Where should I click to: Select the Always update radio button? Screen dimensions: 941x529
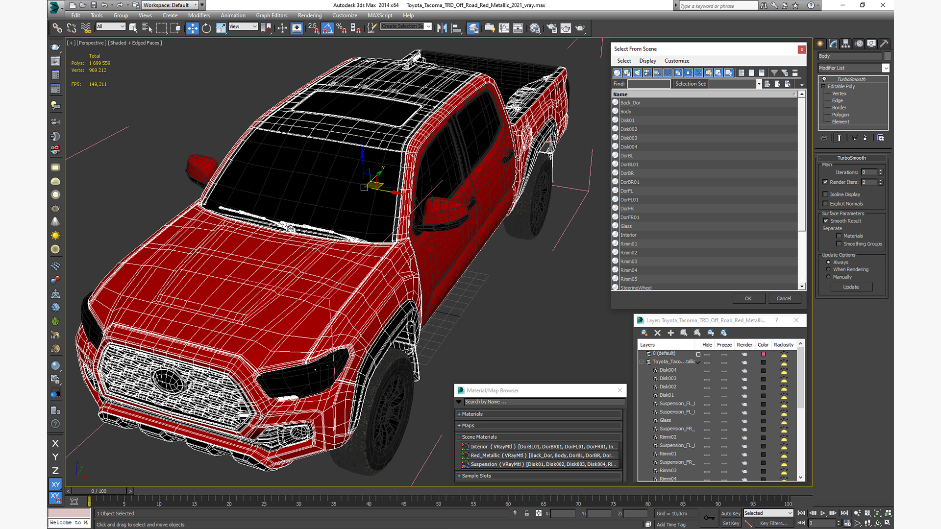(x=829, y=262)
